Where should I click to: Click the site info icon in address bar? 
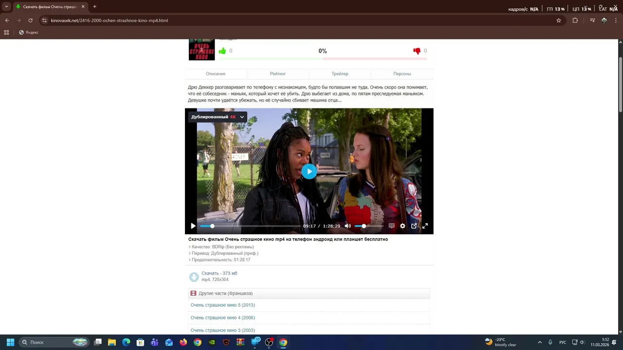click(44, 20)
